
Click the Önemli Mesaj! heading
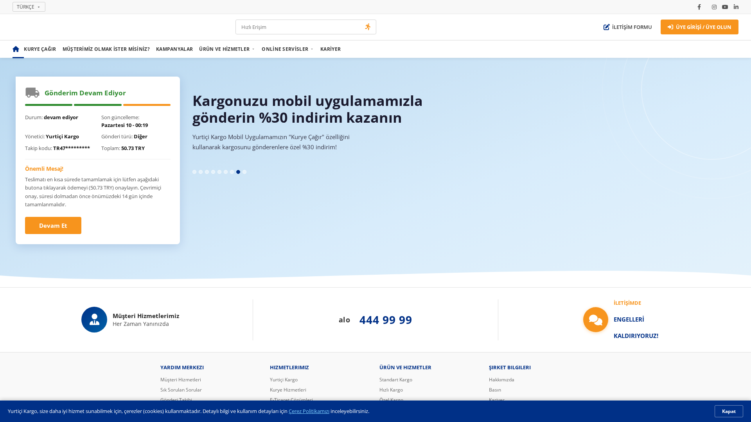(x=44, y=169)
